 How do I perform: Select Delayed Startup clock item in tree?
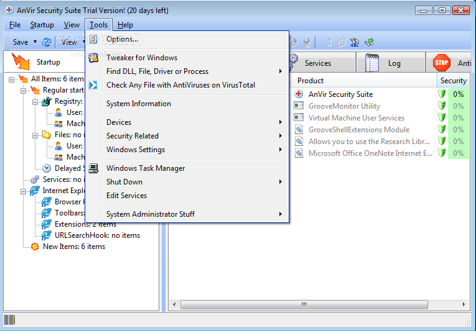(x=63, y=168)
